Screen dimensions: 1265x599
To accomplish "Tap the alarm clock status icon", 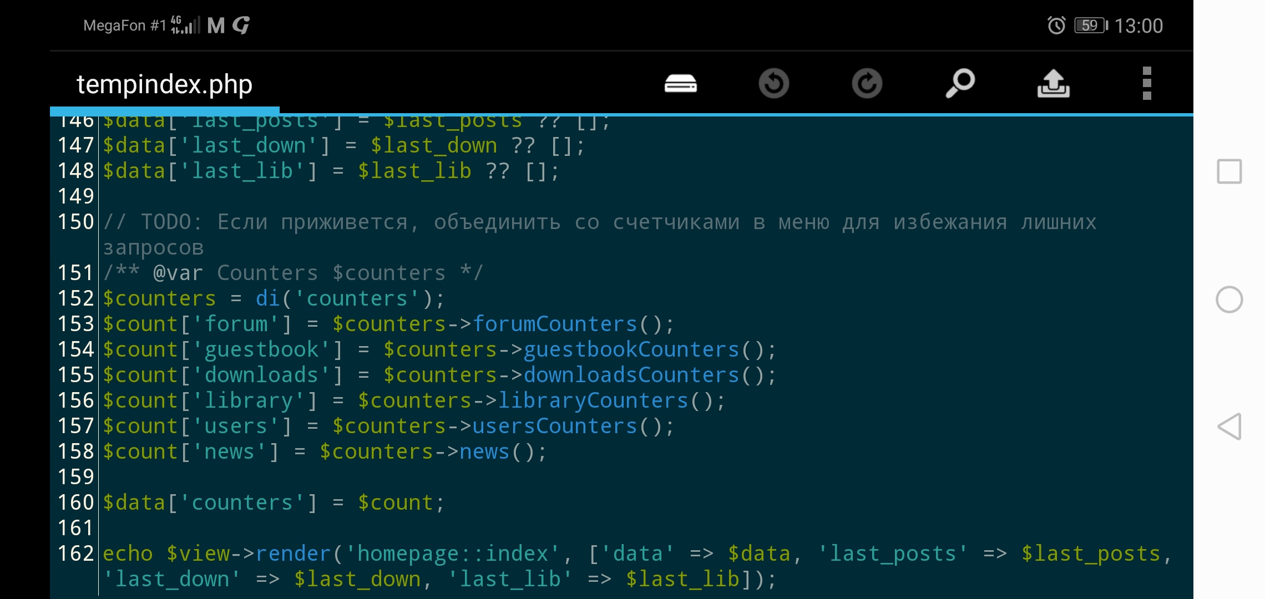I will (x=1056, y=26).
